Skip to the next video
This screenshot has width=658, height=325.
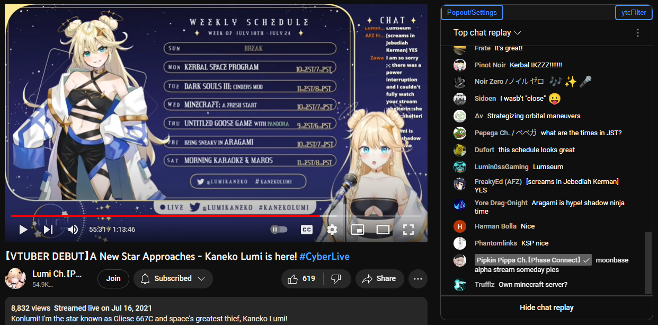pyautogui.click(x=48, y=230)
